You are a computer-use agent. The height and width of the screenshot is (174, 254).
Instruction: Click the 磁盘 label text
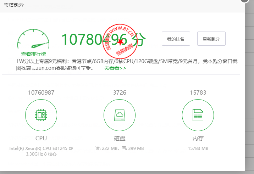click(x=120, y=139)
